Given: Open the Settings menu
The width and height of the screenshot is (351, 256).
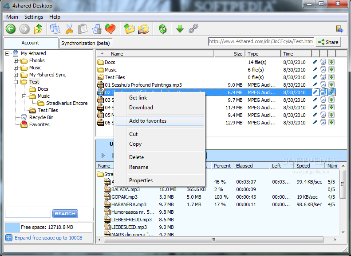Looking at the screenshot, I should click(x=34, y=17).
